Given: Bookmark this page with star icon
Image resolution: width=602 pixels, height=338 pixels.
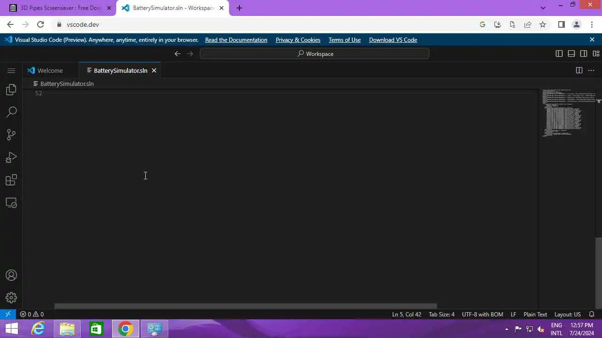Looking at the screenshot, I should tap(543, 24).
